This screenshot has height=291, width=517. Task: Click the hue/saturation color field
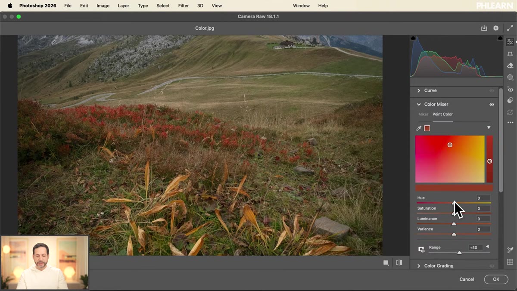(450, 159)
